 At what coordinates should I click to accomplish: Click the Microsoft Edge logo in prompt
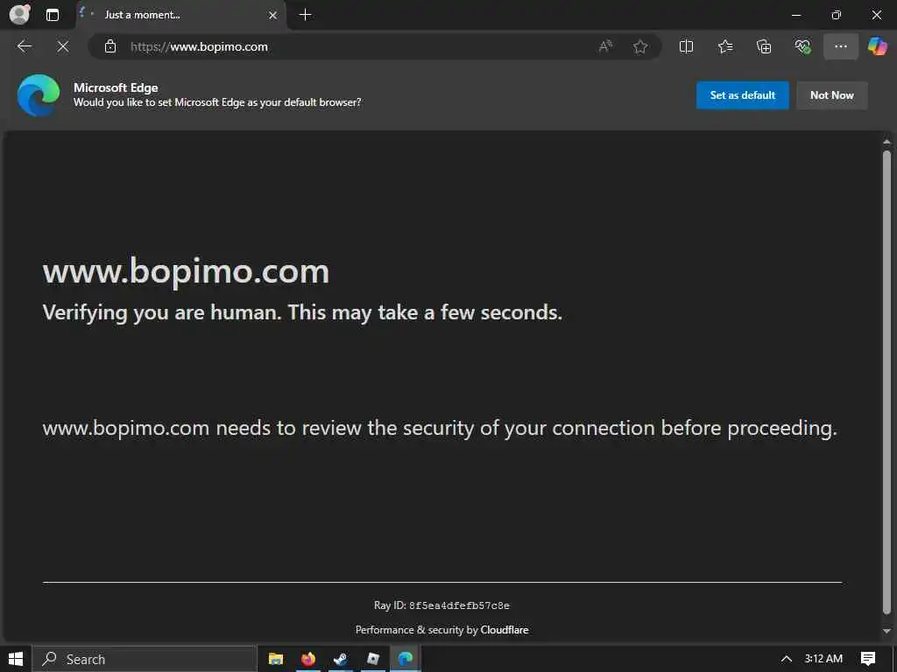tap(39, 95)
